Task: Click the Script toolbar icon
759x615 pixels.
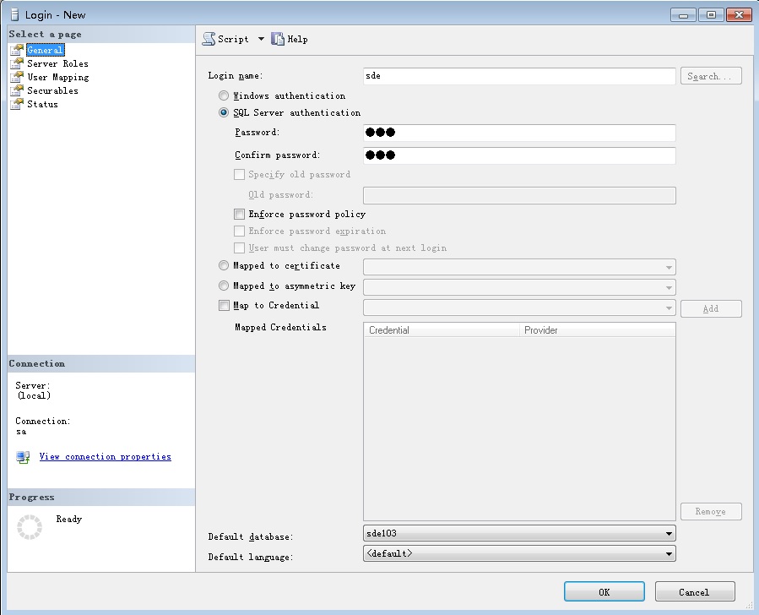Action: point(209,39)
